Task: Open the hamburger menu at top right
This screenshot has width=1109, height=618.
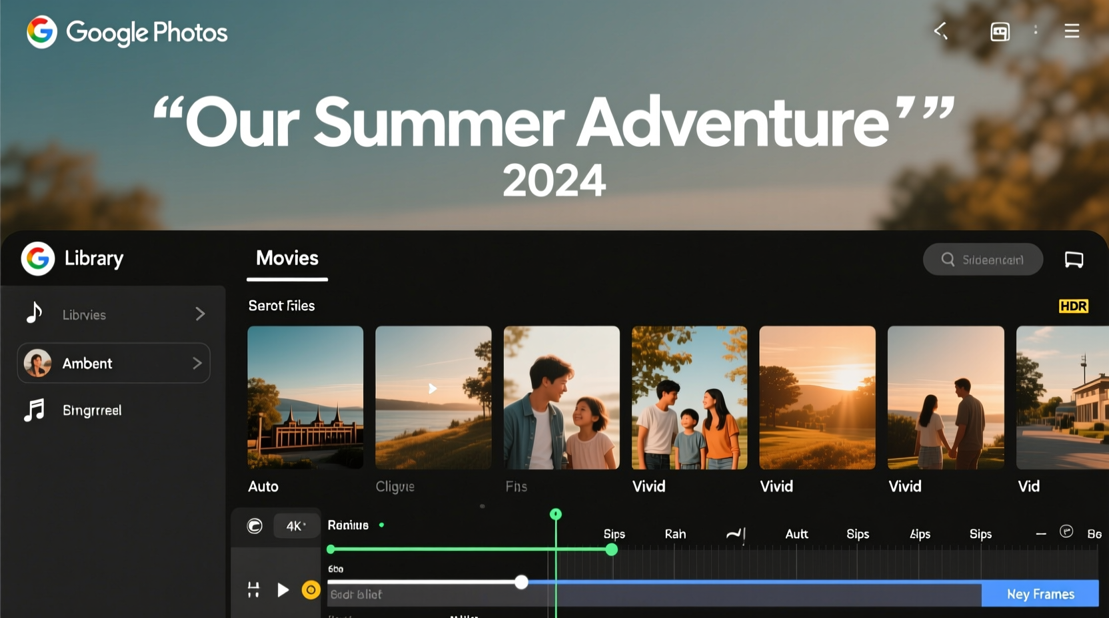Action: click(1071, 31)
